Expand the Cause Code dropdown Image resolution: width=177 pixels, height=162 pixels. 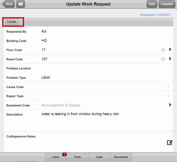tap(168, 87)
